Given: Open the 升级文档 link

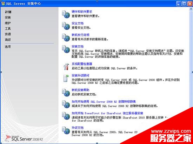Looking at the screenshot, I should click(78, 128).
